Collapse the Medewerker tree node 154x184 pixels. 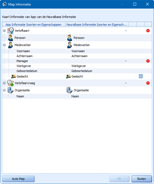coord(4,45)
